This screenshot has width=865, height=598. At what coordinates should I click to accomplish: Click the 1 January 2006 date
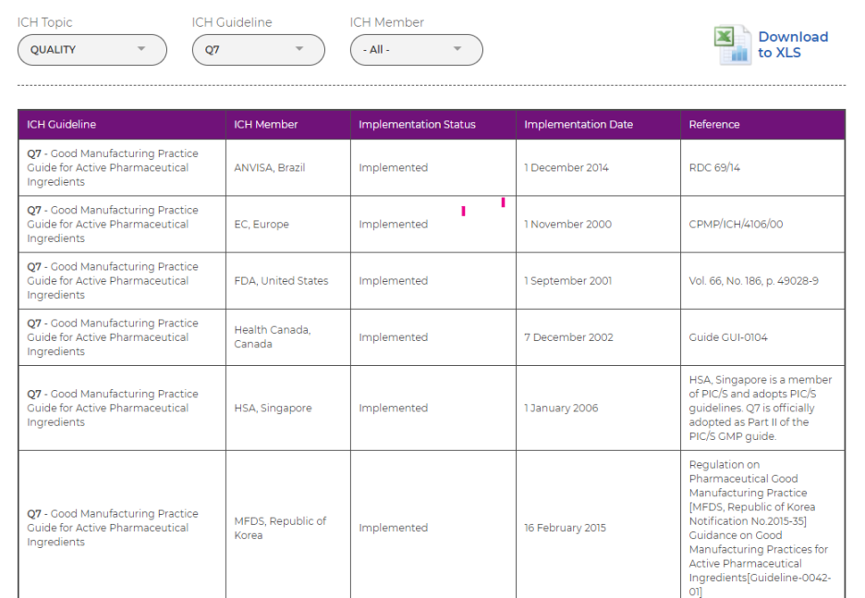tap(561, 409)
